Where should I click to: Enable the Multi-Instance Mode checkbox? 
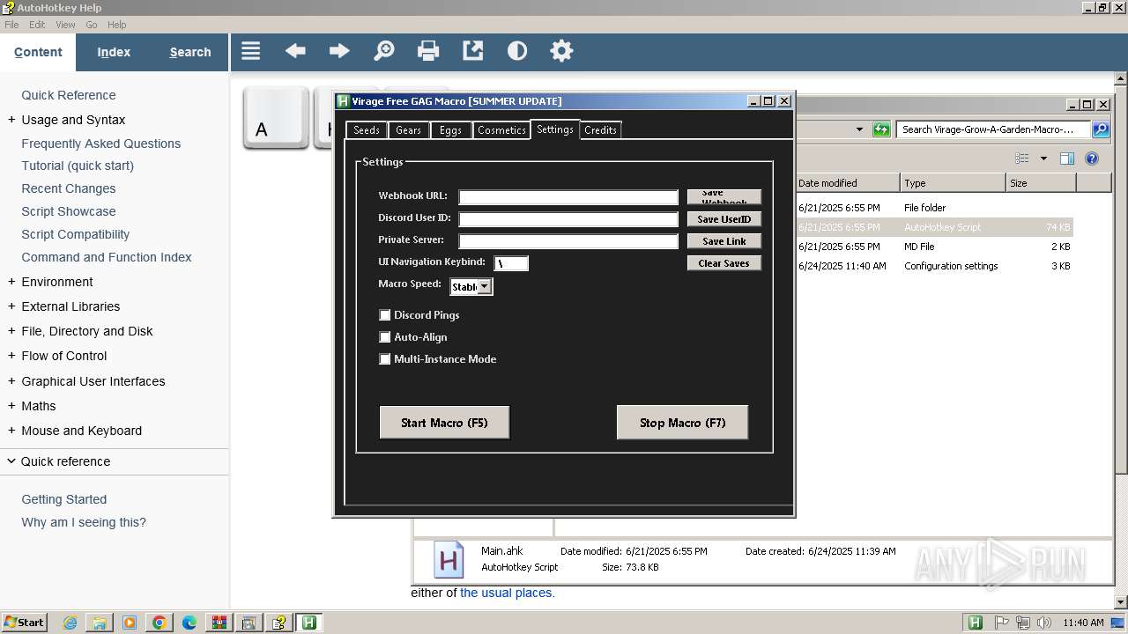pos(384,358)
